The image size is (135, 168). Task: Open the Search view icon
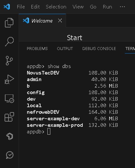tap(9, 42)
